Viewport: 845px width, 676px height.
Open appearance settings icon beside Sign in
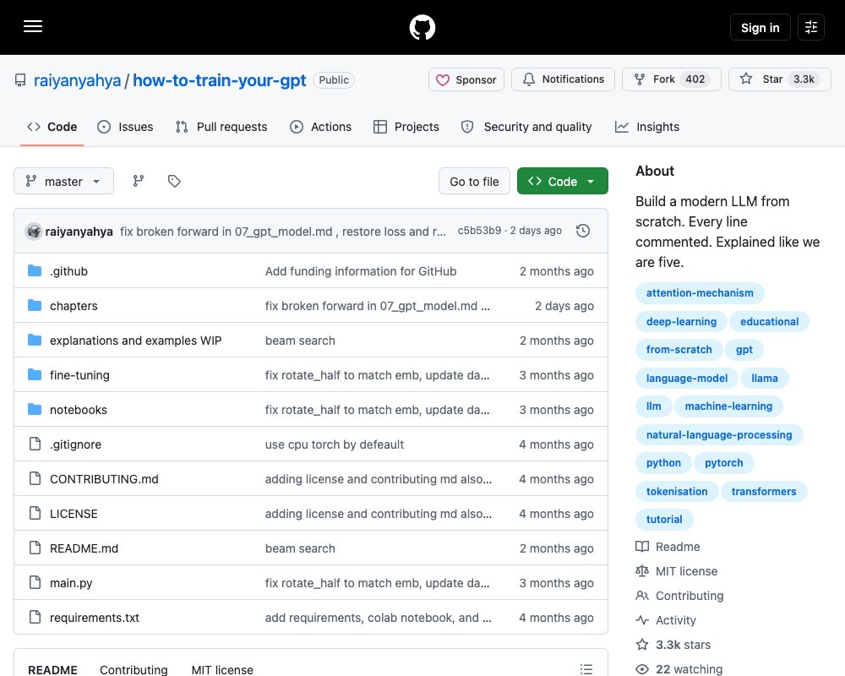(811, 27)
